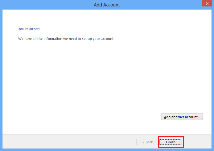Click white space below Add another account
214x151 pixels.
click(182, 127)
